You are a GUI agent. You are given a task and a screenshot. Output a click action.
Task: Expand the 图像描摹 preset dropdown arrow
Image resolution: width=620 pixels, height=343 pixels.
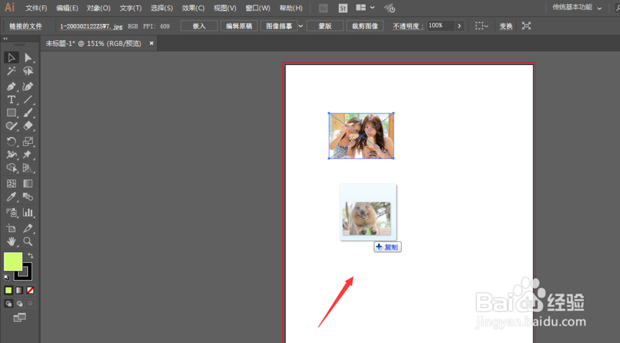point(301,26)
